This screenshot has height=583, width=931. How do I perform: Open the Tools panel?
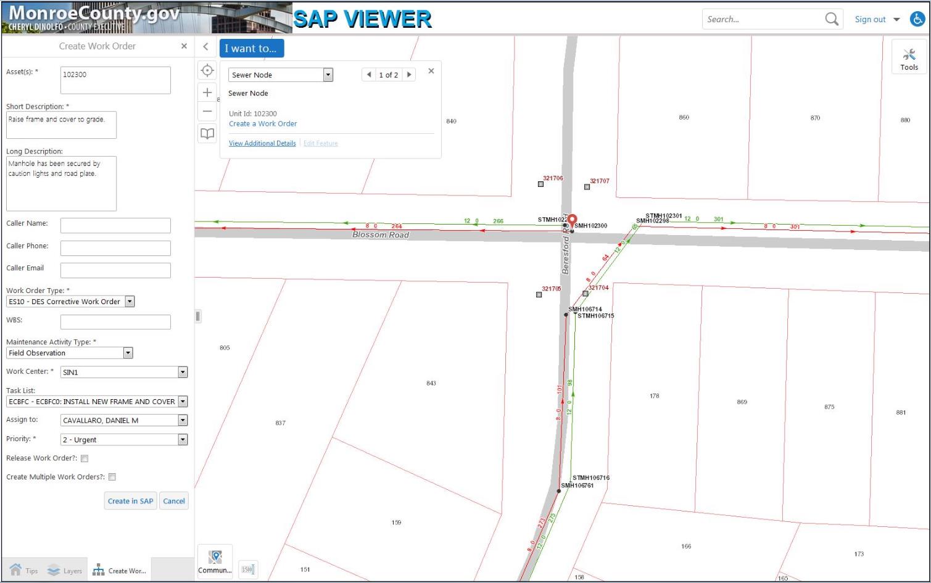909,59
